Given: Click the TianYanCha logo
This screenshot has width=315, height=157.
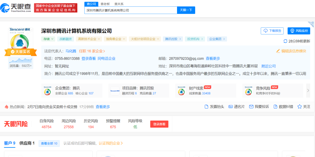Looking at the screenshot, I should click(16, 8).
